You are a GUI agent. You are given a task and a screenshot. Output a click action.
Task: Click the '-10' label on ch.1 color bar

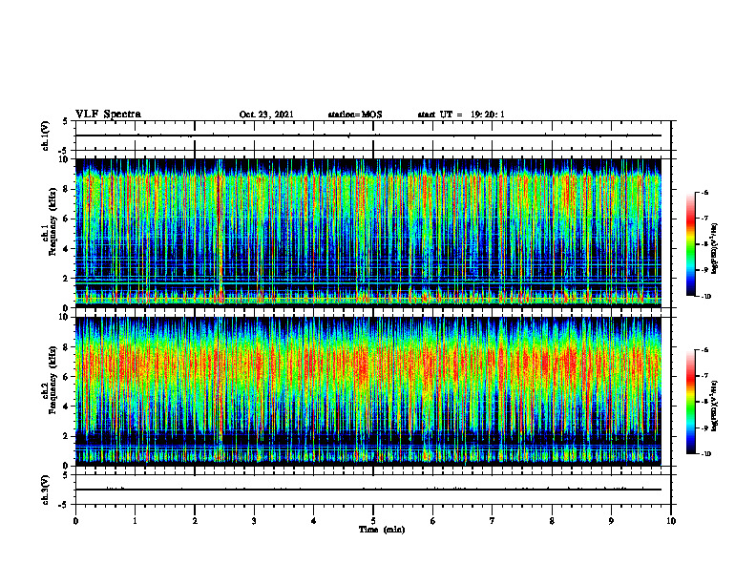click(x=705, y=297)
